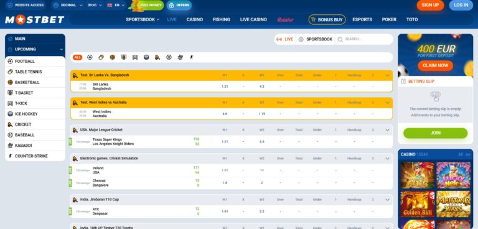This screenshot has width=478, height=229.
Task: Open the Mahjong Ways casino game thumbnail
Action: click(453, 204)
